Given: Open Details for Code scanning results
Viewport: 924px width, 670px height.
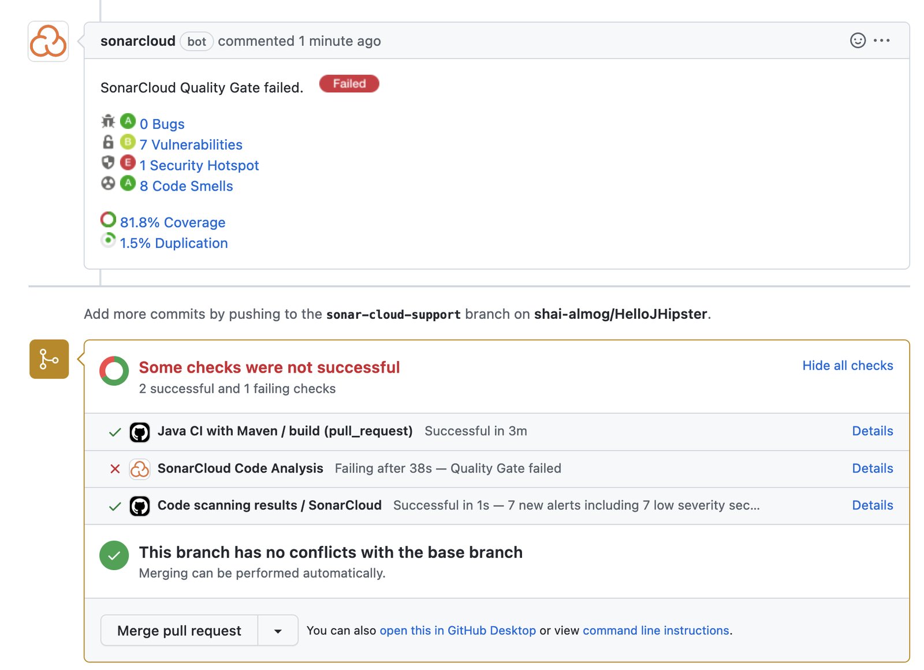Looking at the screenshot, I should coord(873,505).
